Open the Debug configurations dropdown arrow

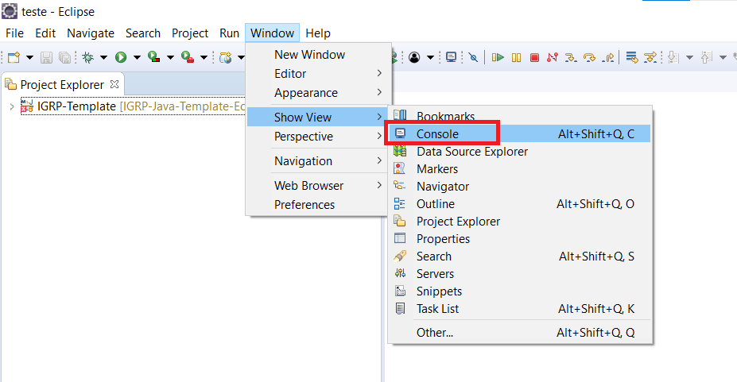point(104,58)
